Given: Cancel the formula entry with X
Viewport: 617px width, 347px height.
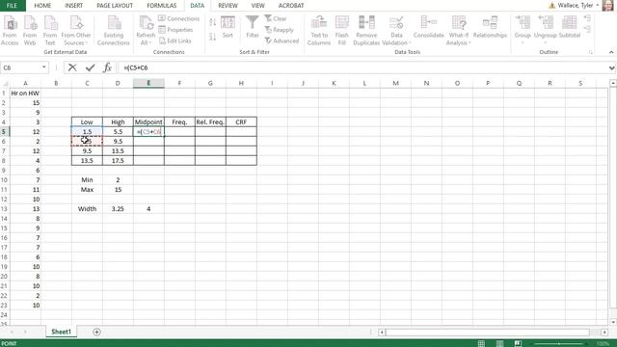Looking at the screenshot, I should 72,67.
